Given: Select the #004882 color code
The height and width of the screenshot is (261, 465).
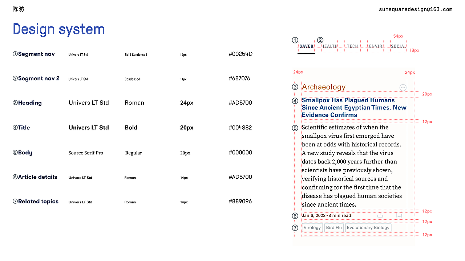Looking at the screenshot, I should click(x=240, y=128).
